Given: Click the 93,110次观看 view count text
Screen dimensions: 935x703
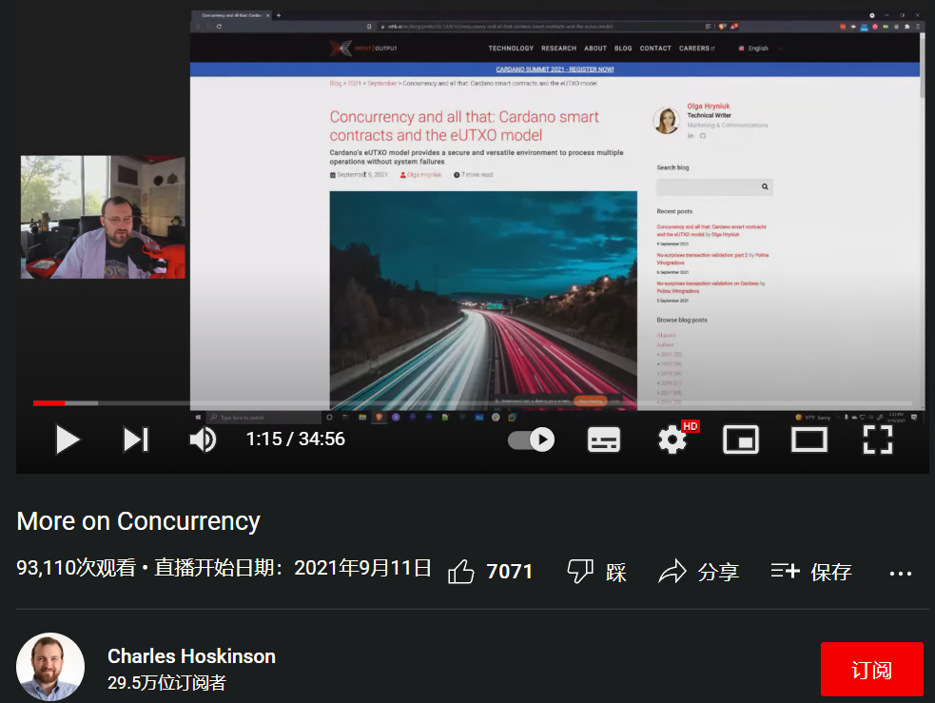Looking at the screenshot, I should [76, 568].
